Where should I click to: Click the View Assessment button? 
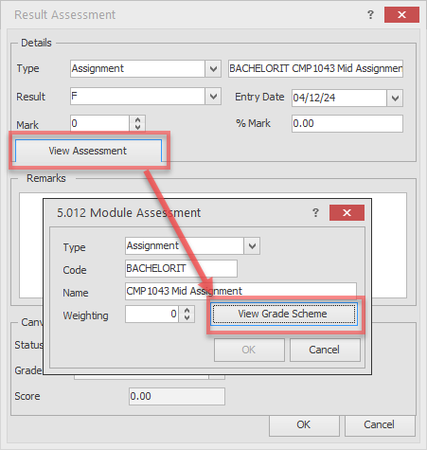coord(88,151)
